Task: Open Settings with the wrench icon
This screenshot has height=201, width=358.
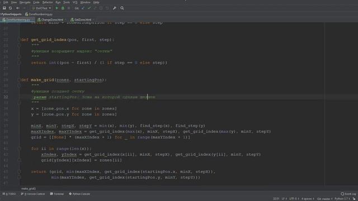Action: 115,8
